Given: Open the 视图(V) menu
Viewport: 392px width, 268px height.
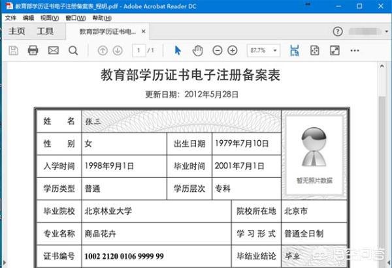Looking at the screenshot, I should tap(50, 18).
